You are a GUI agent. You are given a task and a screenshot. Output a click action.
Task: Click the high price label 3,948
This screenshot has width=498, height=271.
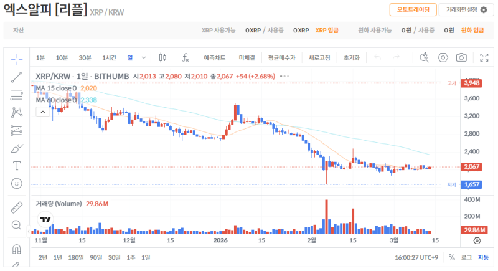click(x=471, y=83)
